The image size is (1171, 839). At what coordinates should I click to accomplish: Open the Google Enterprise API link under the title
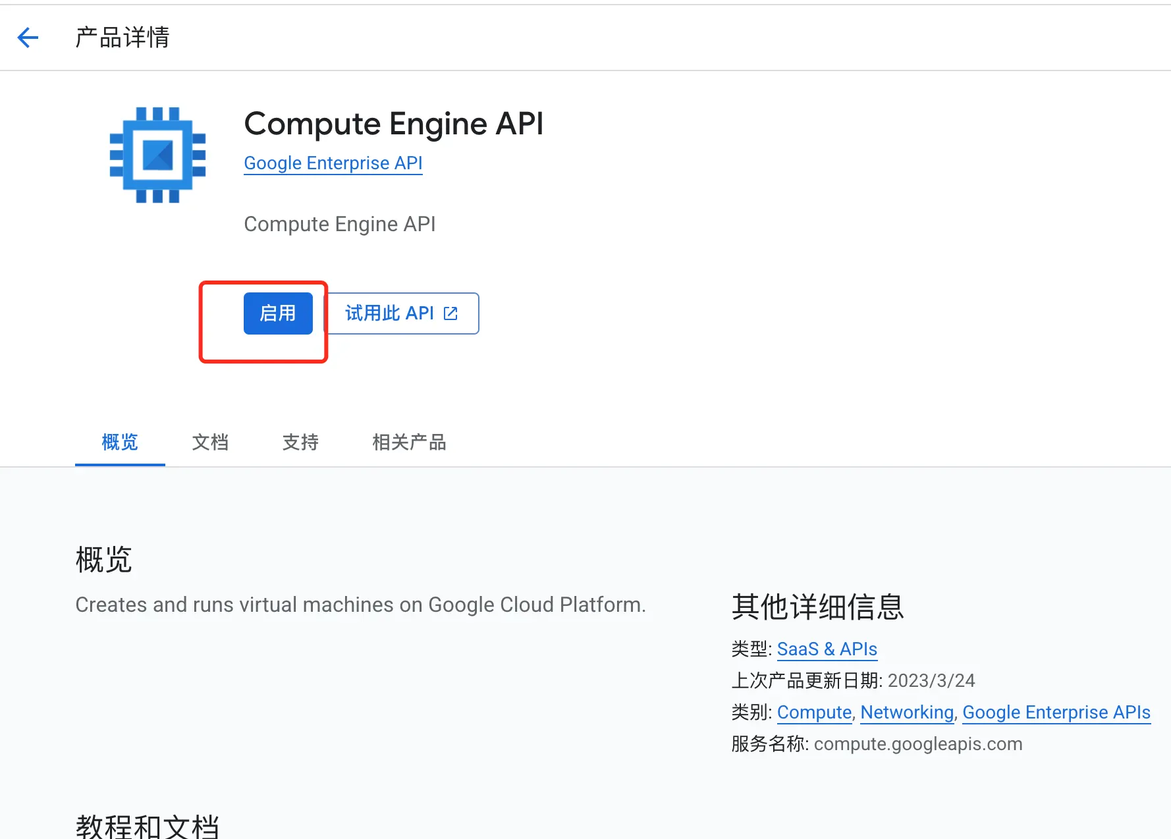pos(333,163)
